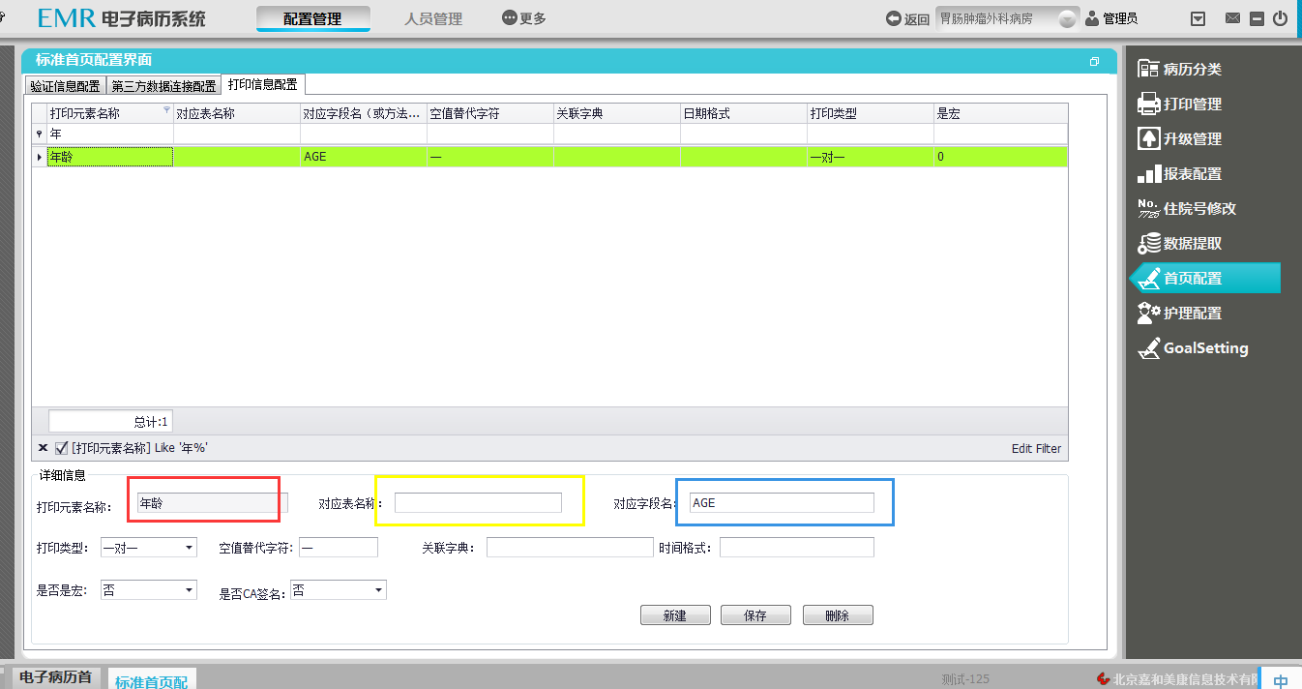
Task: Click the power logout icon
Action: [x=1281, y=18]
